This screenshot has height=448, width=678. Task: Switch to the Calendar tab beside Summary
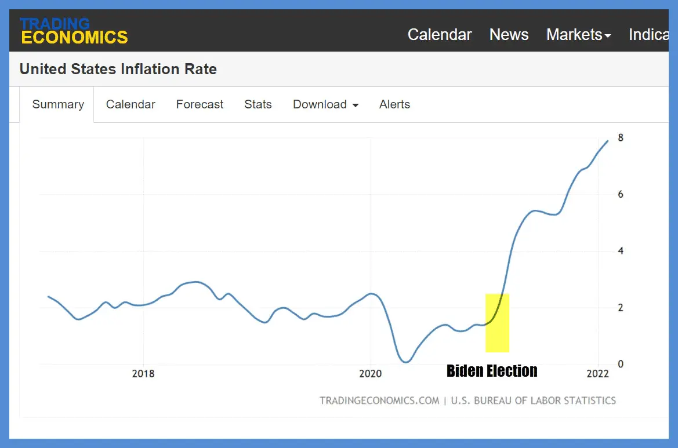point(130,104)
